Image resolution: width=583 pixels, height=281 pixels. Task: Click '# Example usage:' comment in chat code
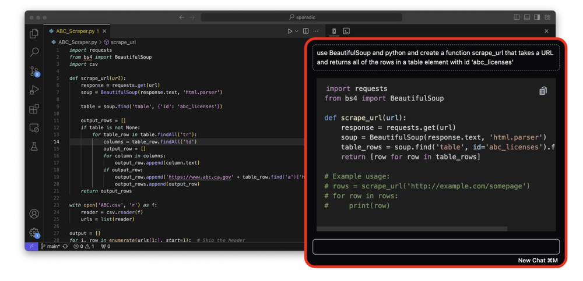pos(357,176)
